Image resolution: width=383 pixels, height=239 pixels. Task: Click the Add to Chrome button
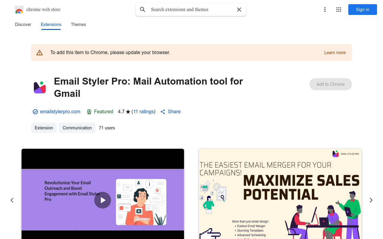[x=331, y=84]
